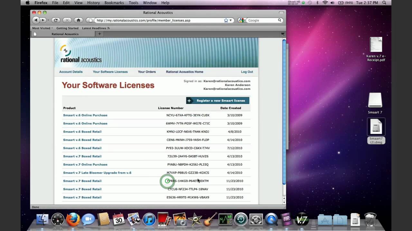Viewport: 412px width, 231px height.
Task: Select license number NCYU-67XA-KFTG-3EYK-CUEK
Action: point(188,115)
